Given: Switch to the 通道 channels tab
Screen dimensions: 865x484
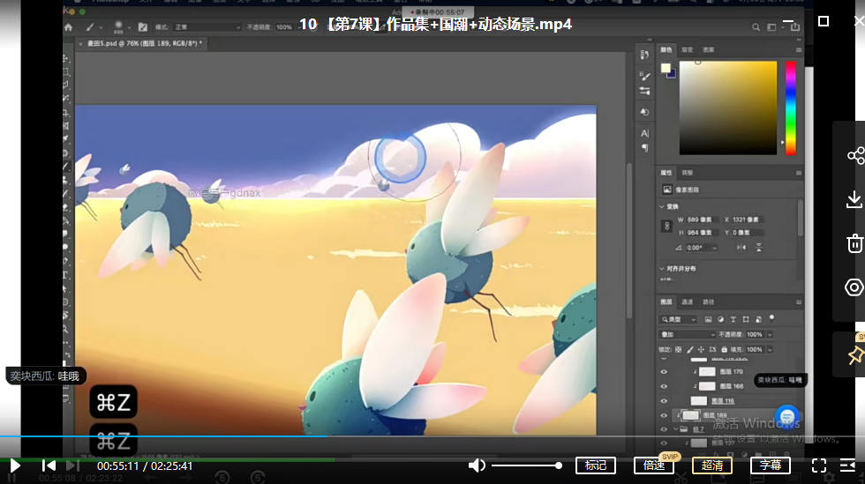Looking at the screenshot, I should (687, 302).
